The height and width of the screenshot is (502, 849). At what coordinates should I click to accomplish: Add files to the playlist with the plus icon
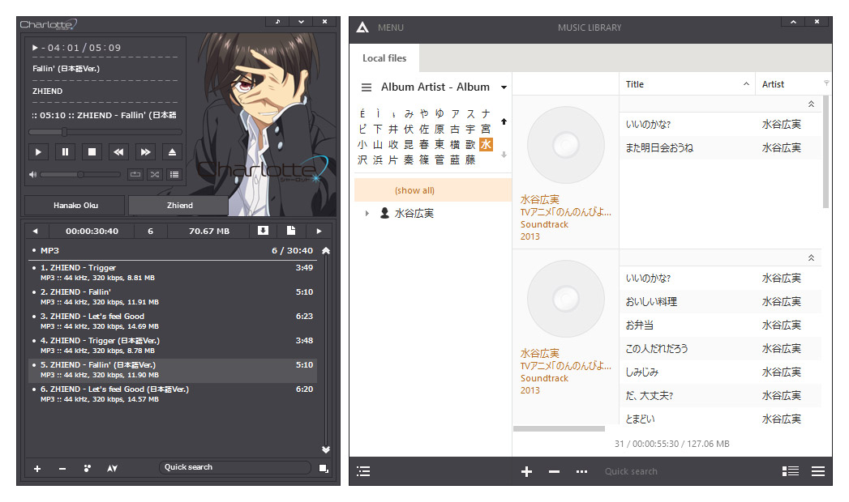point(37,469)
